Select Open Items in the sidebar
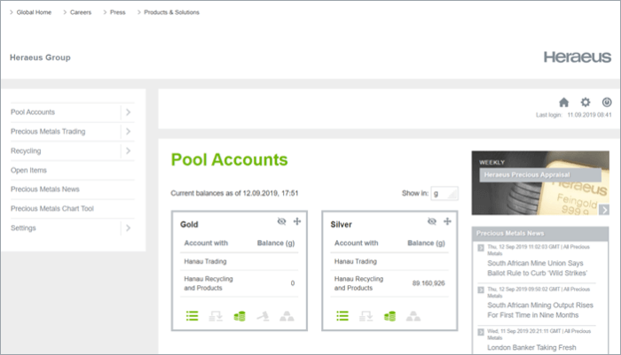Viewport: 621px width, 355px height. [31, 170]
